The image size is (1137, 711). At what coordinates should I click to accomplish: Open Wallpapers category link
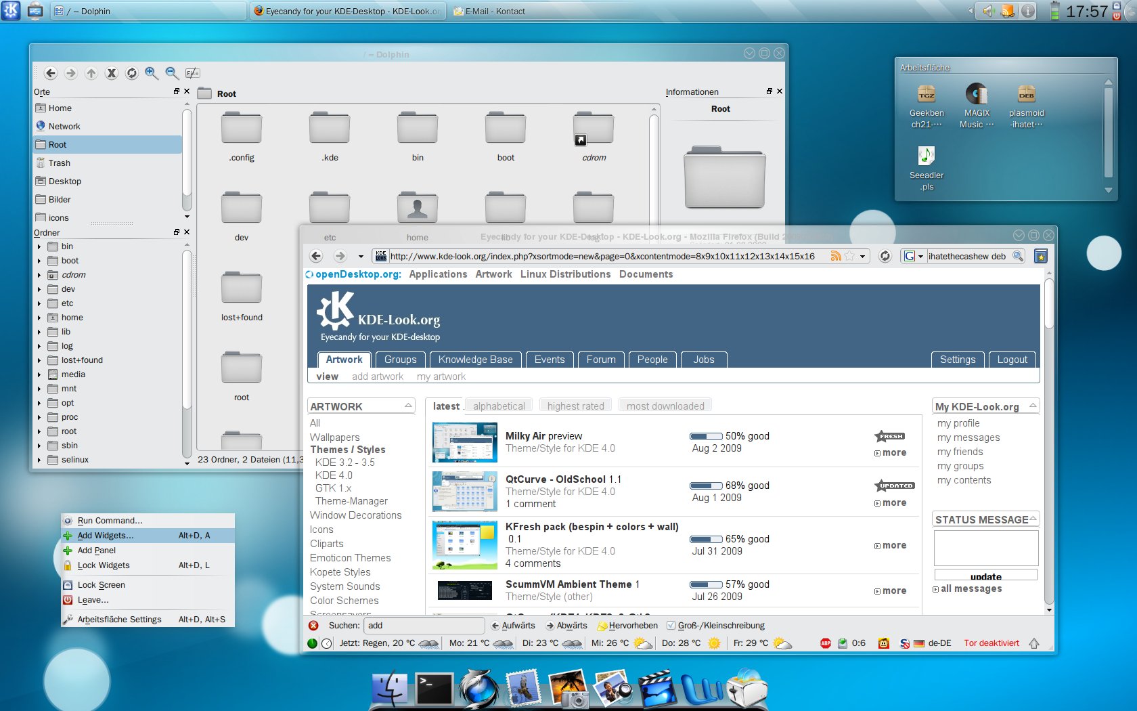pos(334,437)
